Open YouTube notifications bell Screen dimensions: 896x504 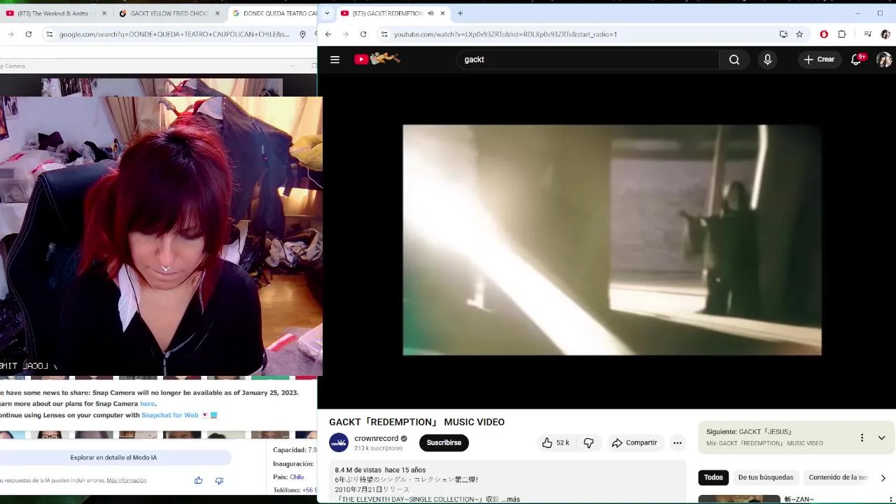pyautogui.click(x=856, y=59)
